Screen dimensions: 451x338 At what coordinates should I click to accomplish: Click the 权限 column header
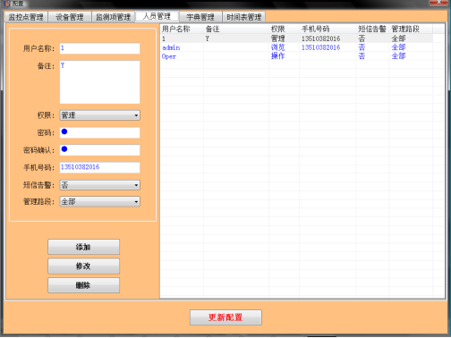coord(284,29)
